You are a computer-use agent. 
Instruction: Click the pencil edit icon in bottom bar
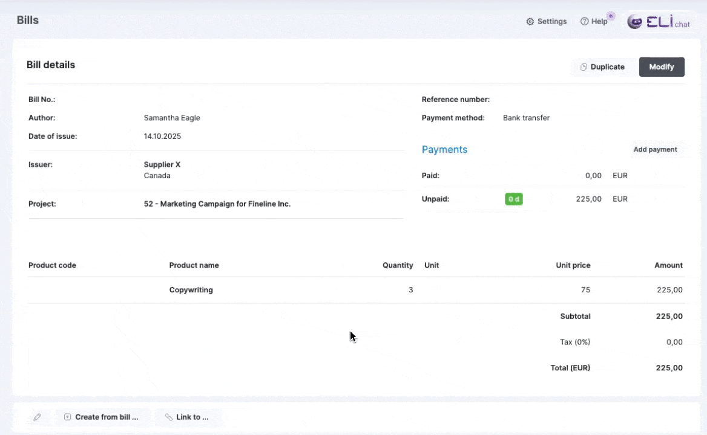pyautogui.click(x=37, y=417)
